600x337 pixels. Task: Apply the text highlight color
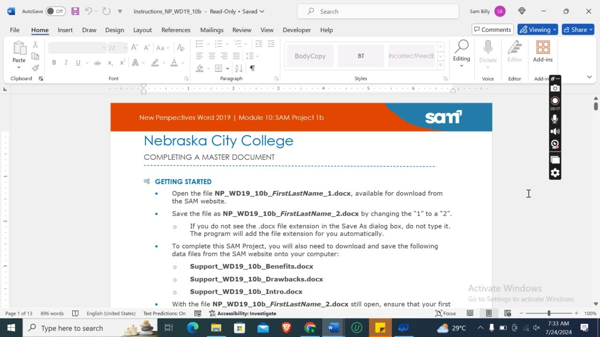click(155, 62)
